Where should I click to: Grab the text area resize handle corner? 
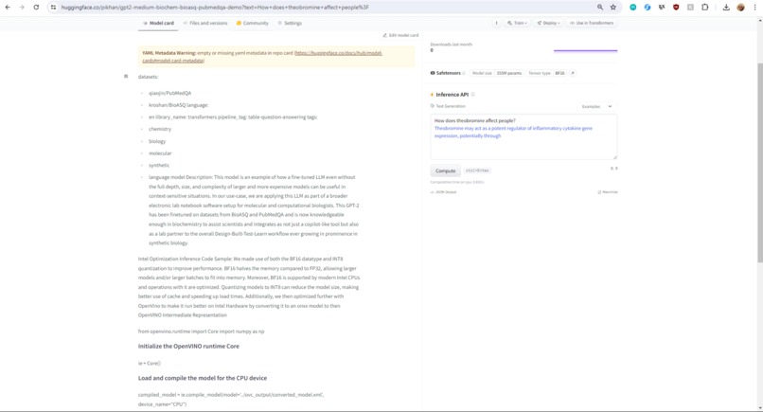click(x=615, y=157)
